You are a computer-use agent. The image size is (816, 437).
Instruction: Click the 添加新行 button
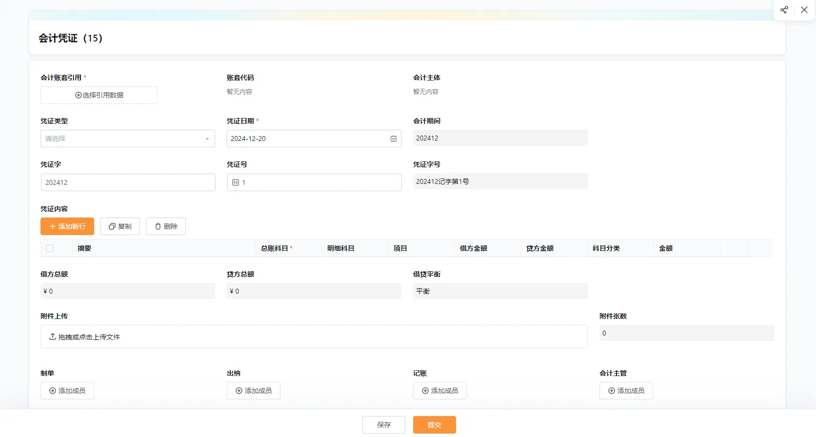67,226
